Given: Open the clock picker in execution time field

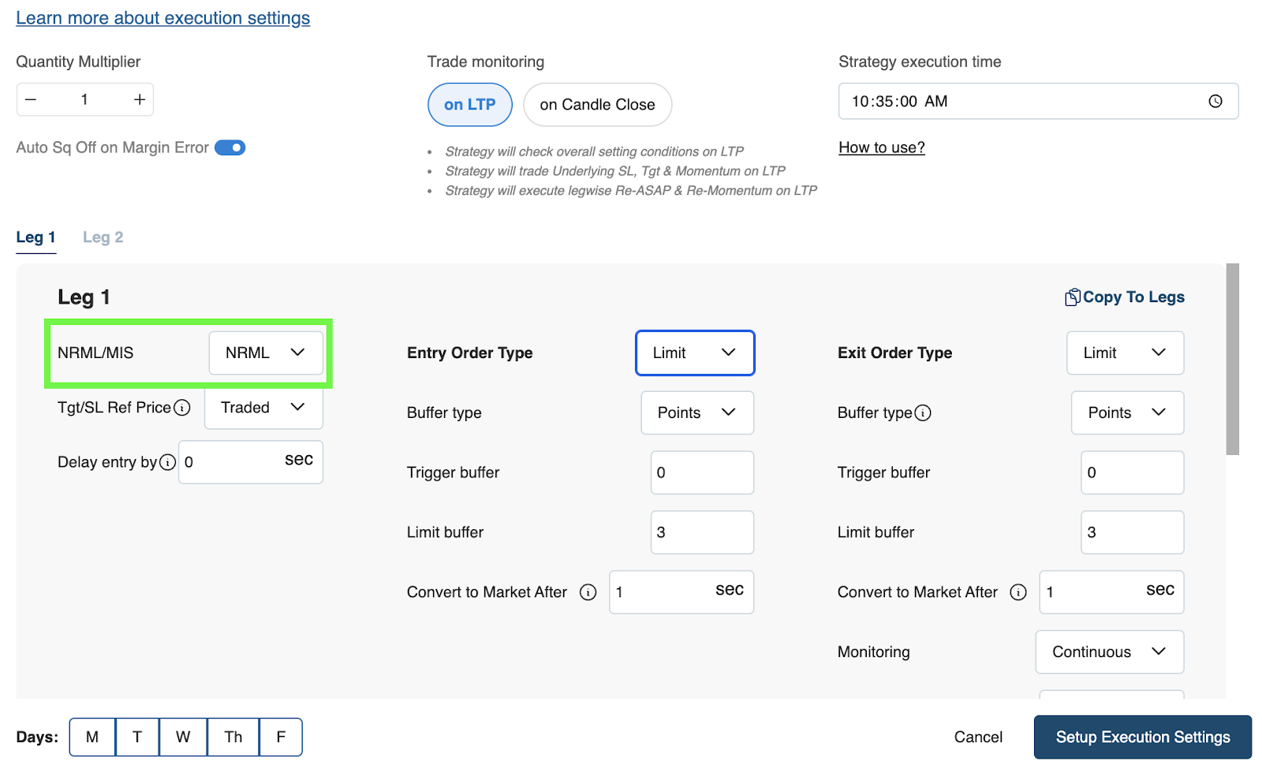Looking at the screenshot, I should click(1215, 101).
